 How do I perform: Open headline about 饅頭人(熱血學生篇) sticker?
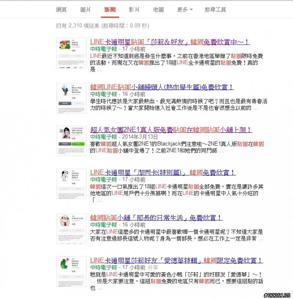coord(162,87)
